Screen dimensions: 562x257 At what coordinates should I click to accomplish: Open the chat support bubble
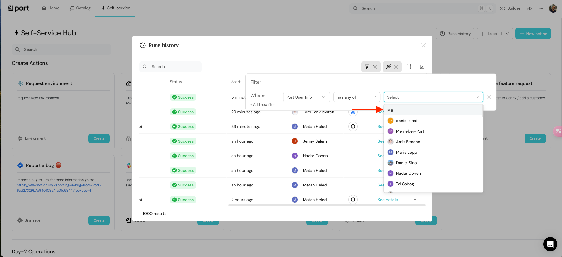coord(550,244)
